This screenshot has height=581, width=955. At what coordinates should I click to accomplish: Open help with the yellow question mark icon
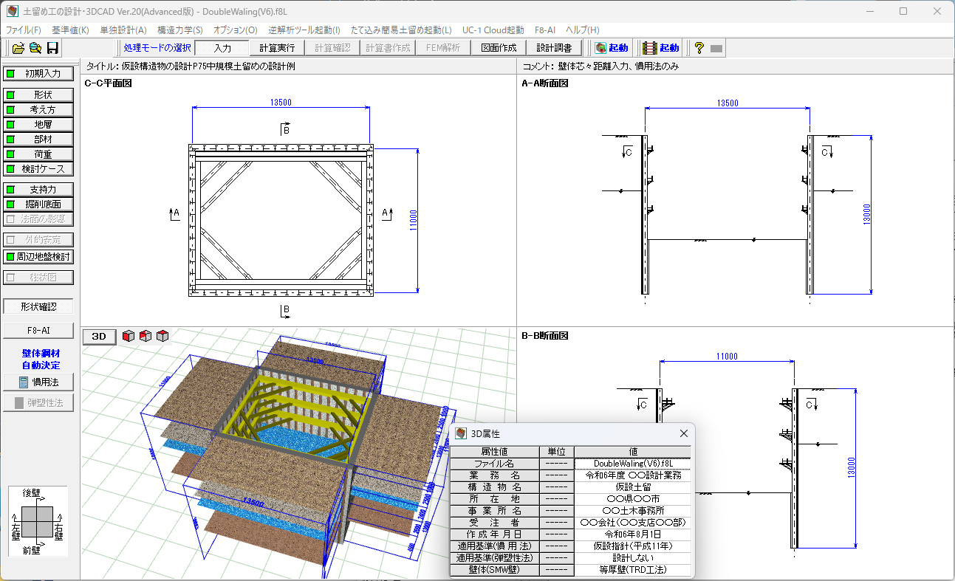tap(699, 48)
